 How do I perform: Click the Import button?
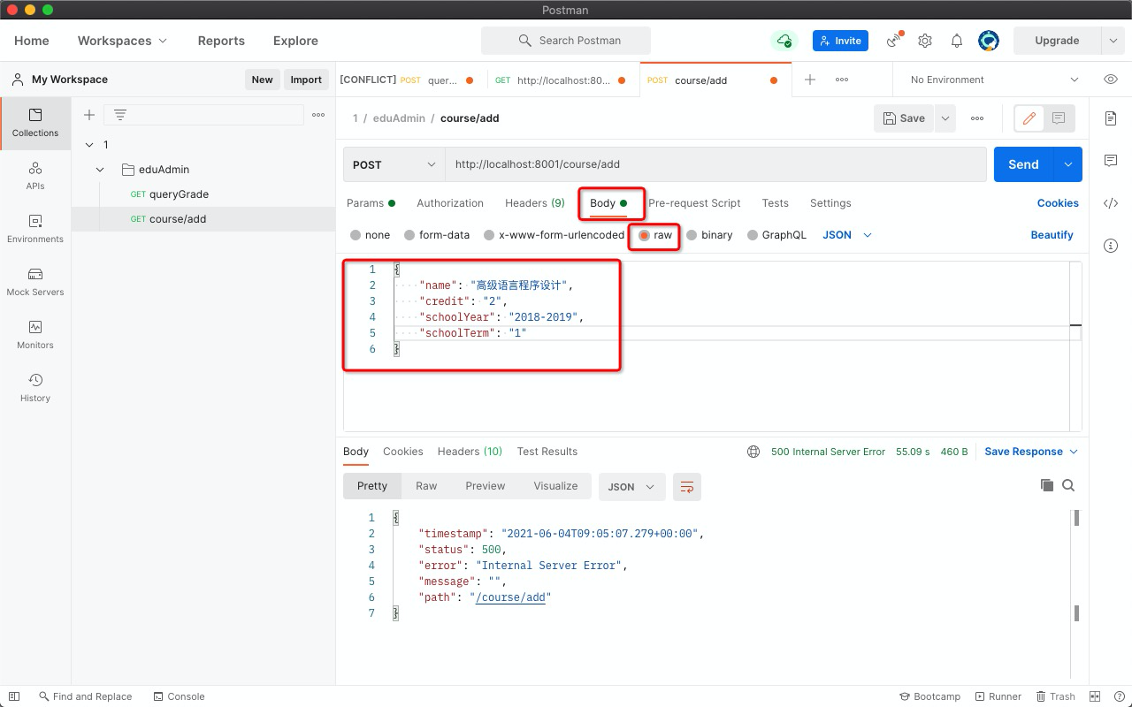[306, 80]
